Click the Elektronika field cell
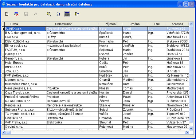 [73, 122]
